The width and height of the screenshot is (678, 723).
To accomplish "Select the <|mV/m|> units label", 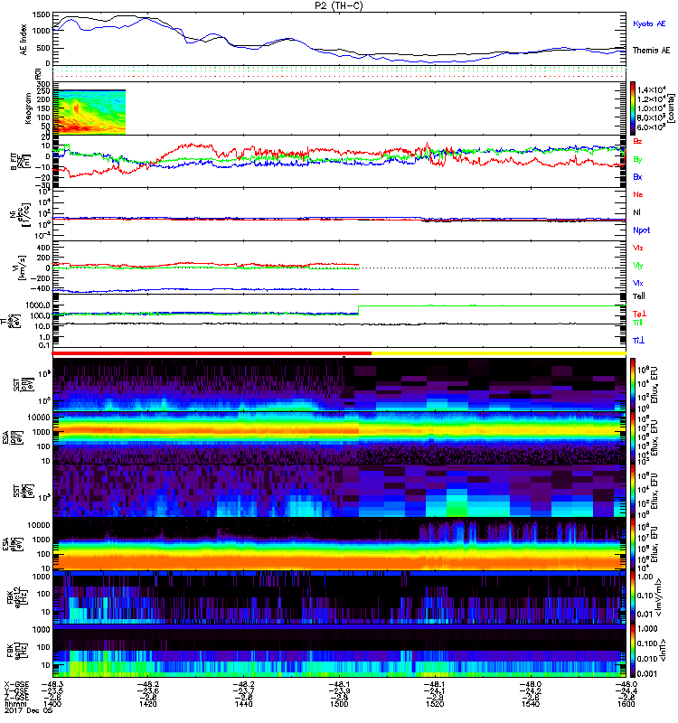I will [x=659, y=597].
